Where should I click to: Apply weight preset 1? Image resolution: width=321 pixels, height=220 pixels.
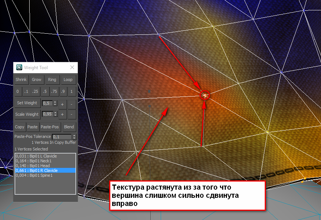[x=71, y=91]
